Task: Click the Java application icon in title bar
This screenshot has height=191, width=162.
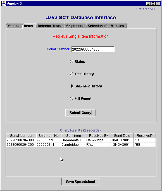Action: [x=4, y=4]
